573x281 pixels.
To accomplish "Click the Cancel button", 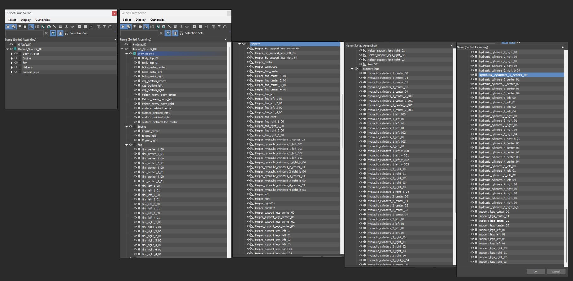I will click(x=556, y=272).
